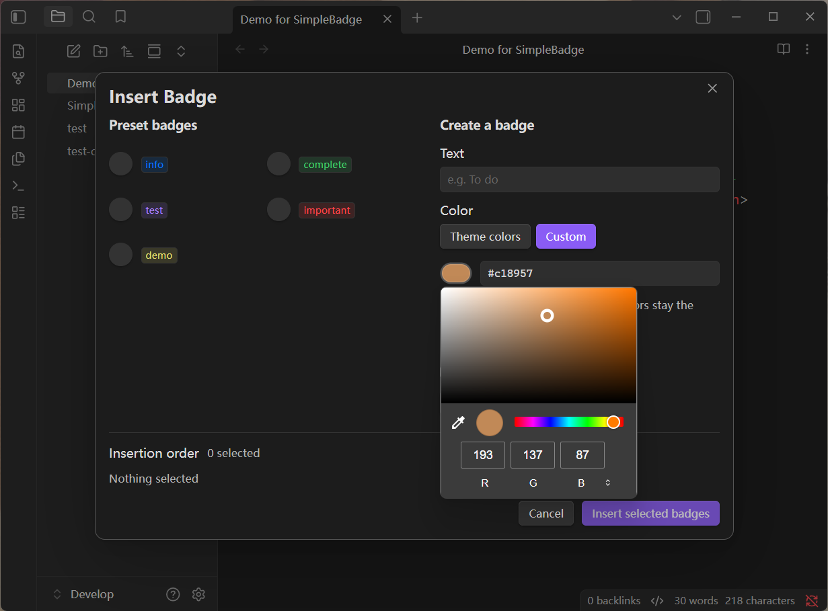
Task: Switch color format with RGB toggle arrows
Action: [608, 483]
